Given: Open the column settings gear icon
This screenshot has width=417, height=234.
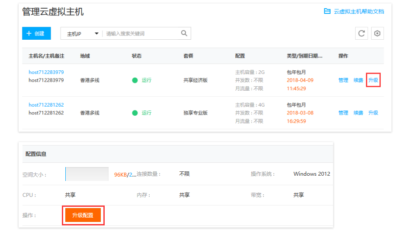Looking at the screenshot, I should 377,34.
